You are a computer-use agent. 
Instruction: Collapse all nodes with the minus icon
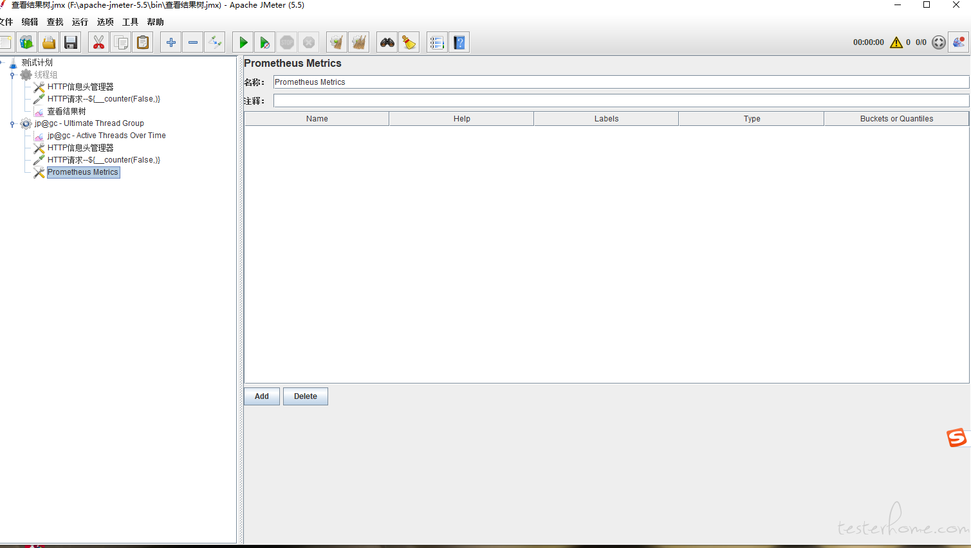193,42
